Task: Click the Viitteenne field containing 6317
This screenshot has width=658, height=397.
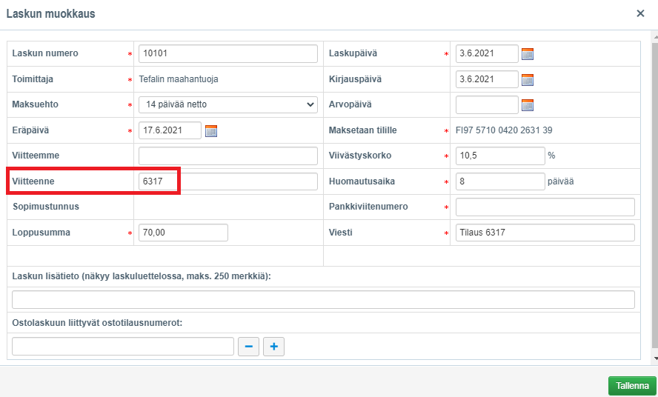Action: pos(227,181)
